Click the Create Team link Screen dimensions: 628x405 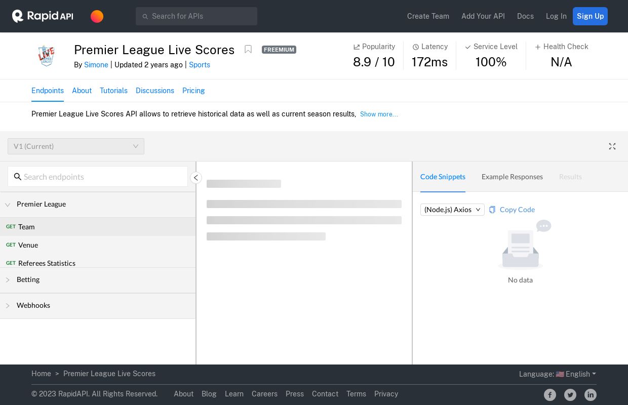pos(428,16)
